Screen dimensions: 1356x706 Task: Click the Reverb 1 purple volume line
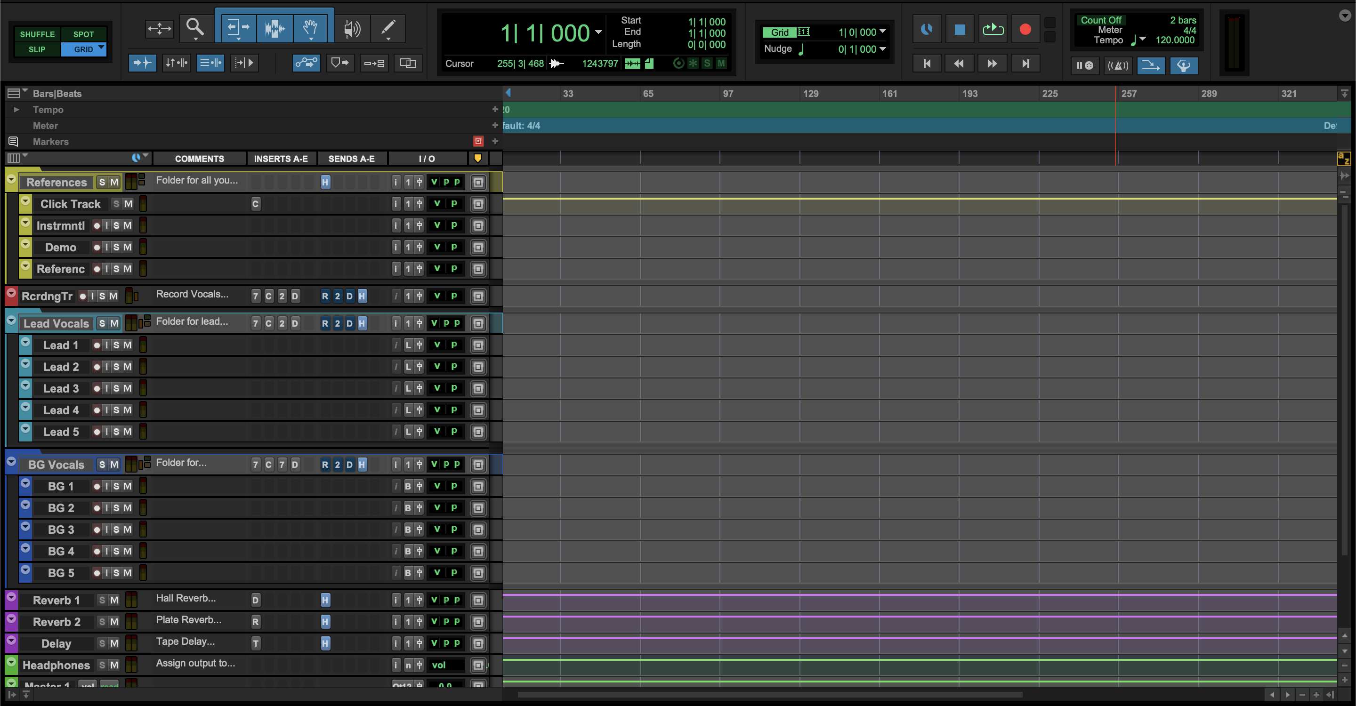920,595
